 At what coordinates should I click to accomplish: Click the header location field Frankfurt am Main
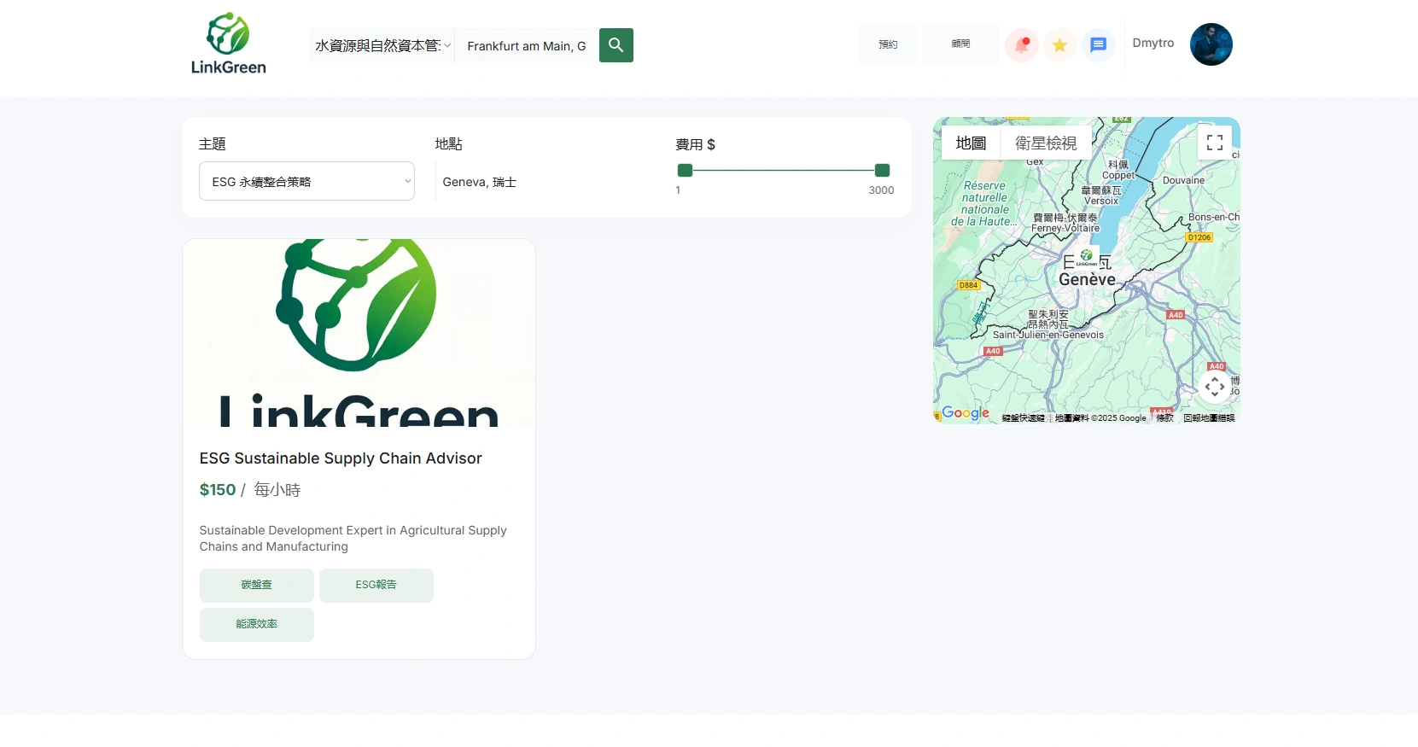(x=527, y=45)
